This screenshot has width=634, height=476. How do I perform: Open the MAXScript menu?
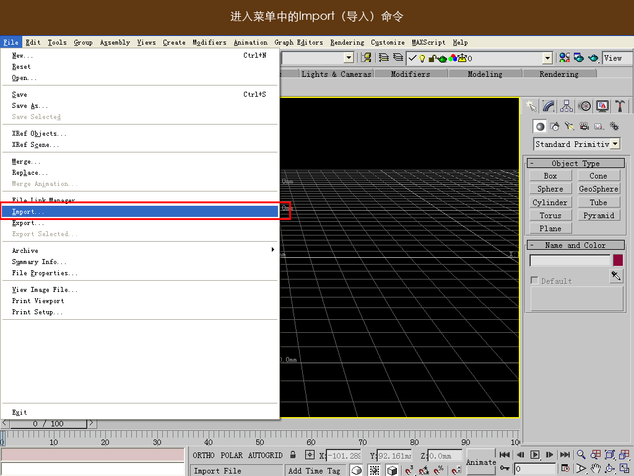click(428, 42)
